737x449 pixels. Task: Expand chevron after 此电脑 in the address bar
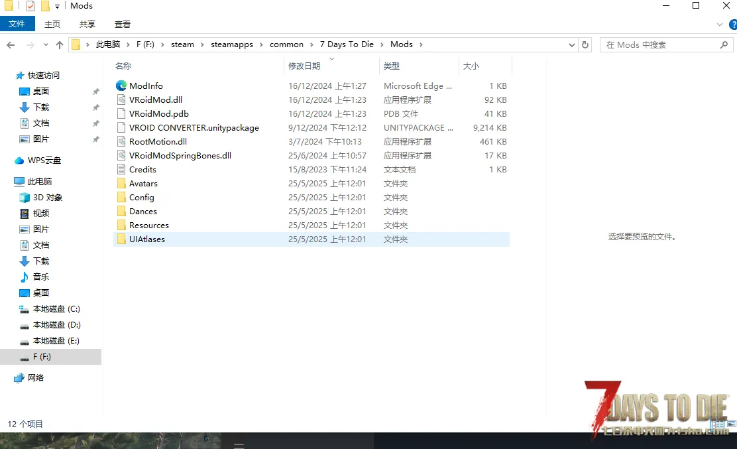click(x=128, y=44)
